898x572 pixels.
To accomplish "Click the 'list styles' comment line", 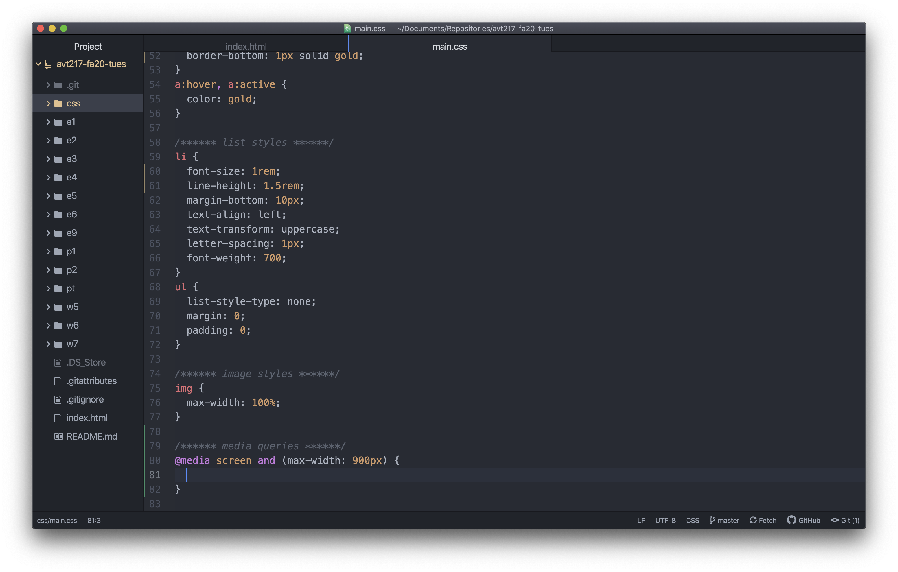I will coord(254,143).
